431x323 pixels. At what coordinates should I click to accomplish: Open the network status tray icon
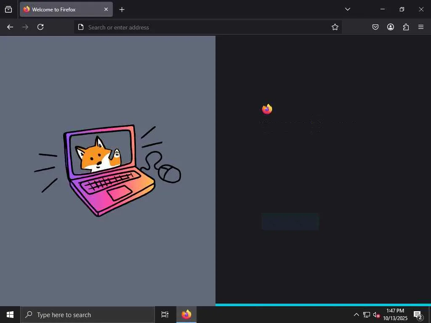[367, 315]
